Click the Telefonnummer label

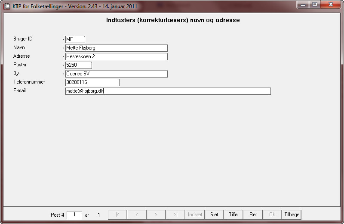point(29,82)
